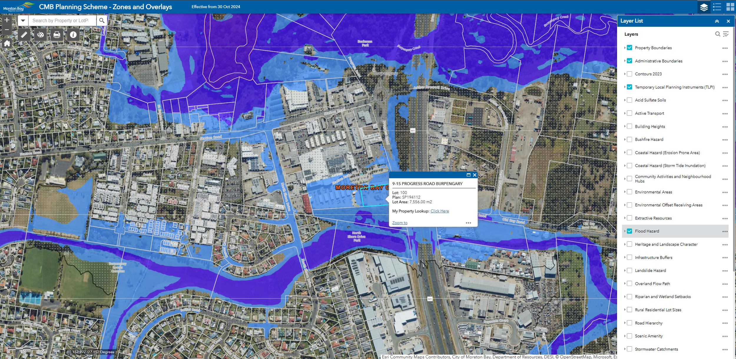Close the Layer List panel
This screenshot has width=736, height=359.
pos(728,21)
